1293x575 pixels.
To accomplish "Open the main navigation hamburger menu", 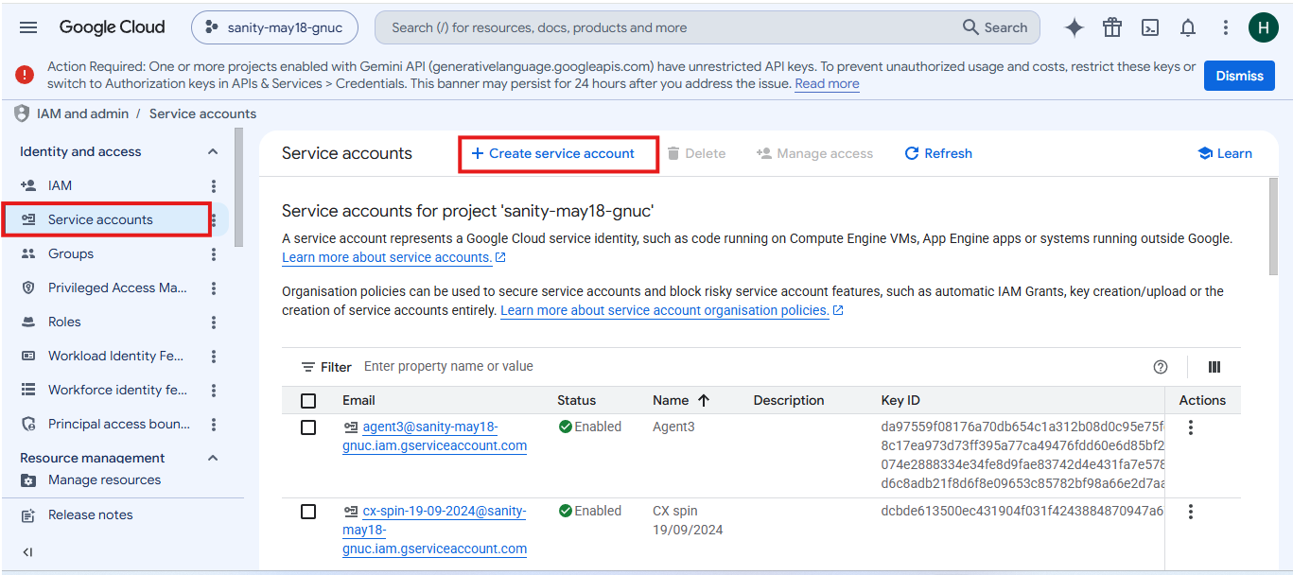I will tap(28, 27).
